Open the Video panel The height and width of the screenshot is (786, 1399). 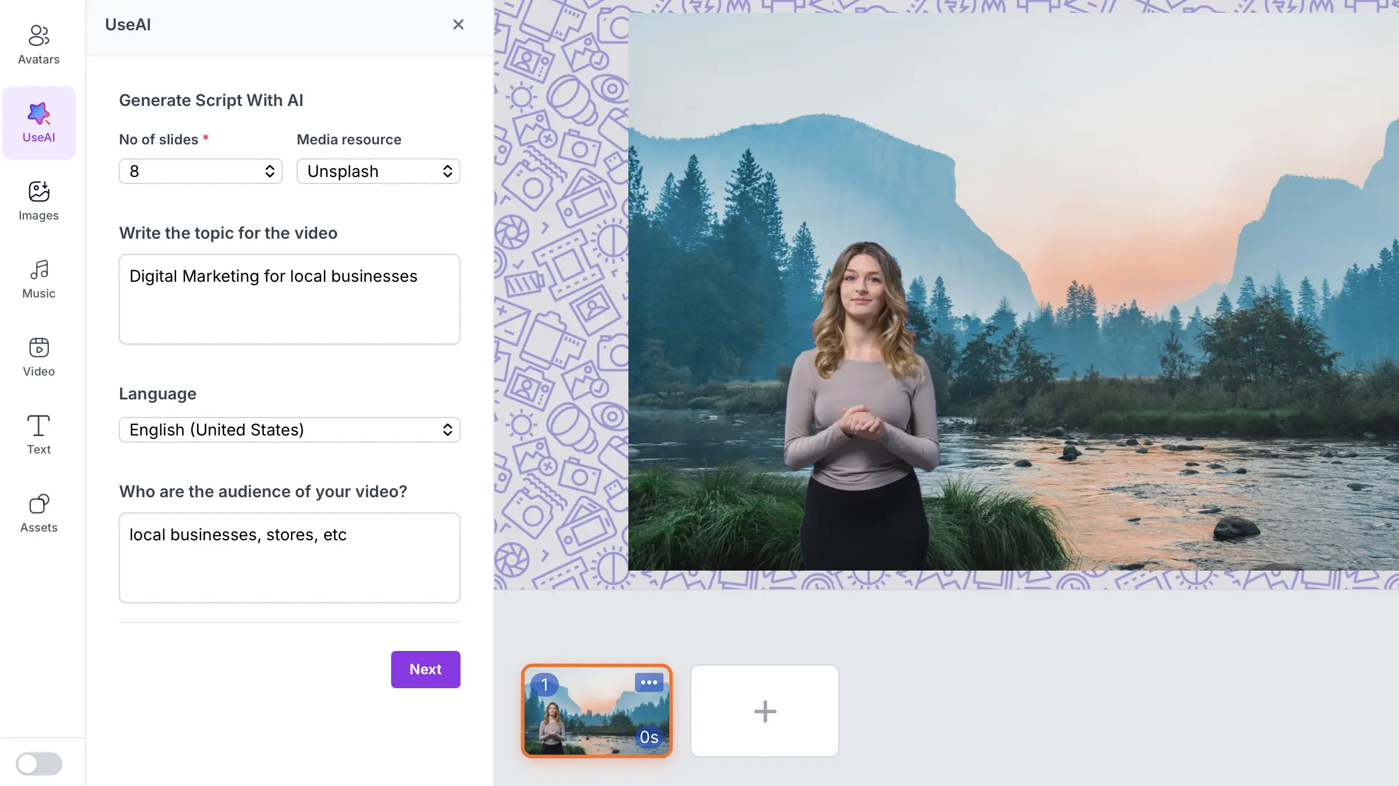(38, 356)
